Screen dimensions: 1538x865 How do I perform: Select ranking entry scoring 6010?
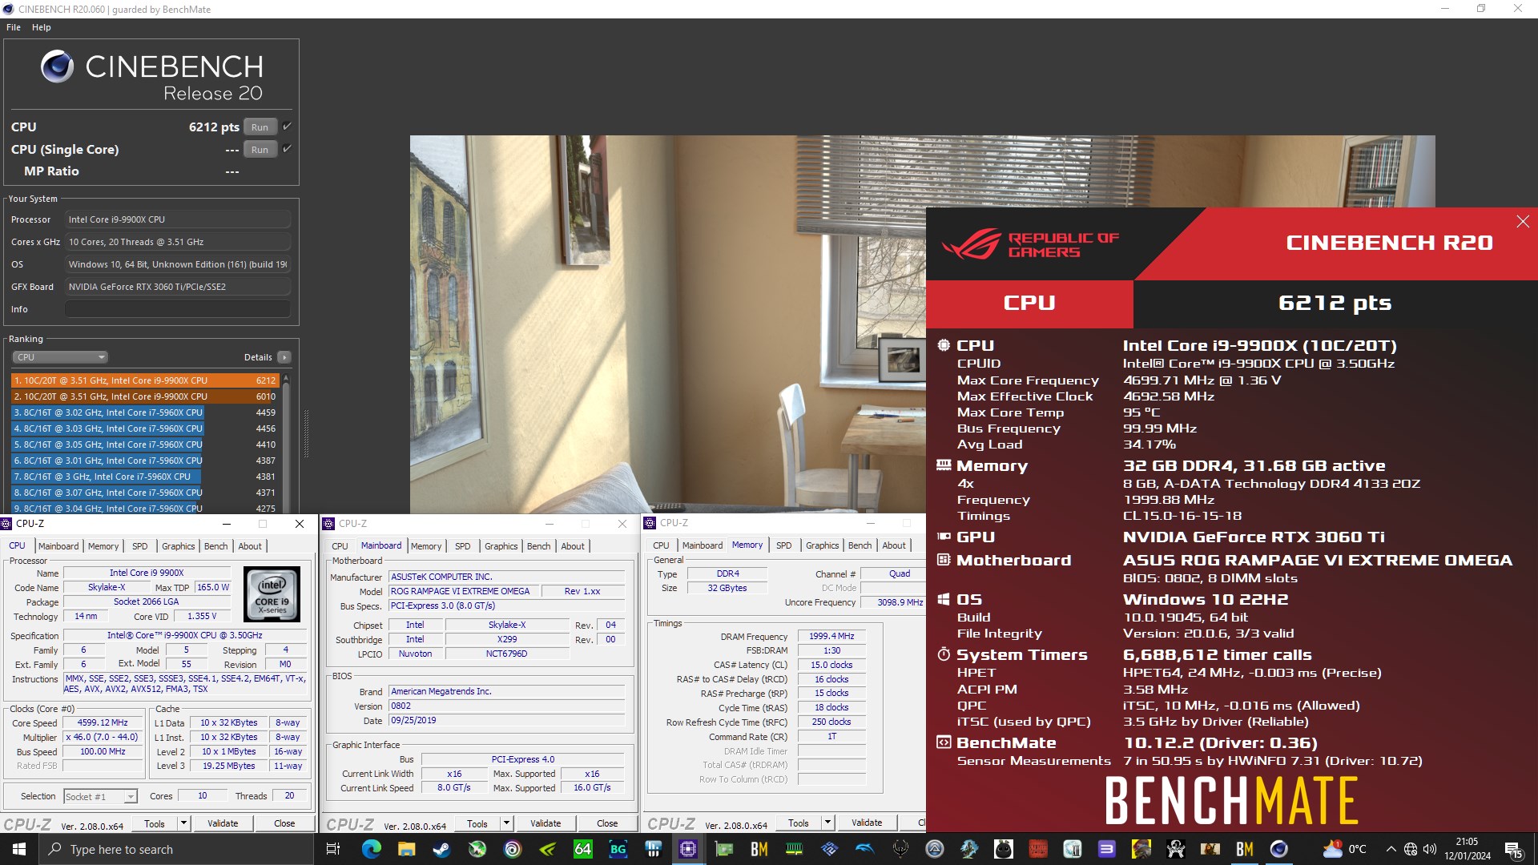point(145,396)
